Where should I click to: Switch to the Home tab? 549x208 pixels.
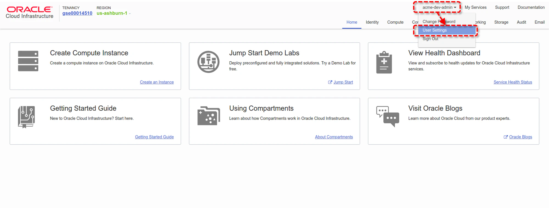pyautogui.click(x=352, y=22)
